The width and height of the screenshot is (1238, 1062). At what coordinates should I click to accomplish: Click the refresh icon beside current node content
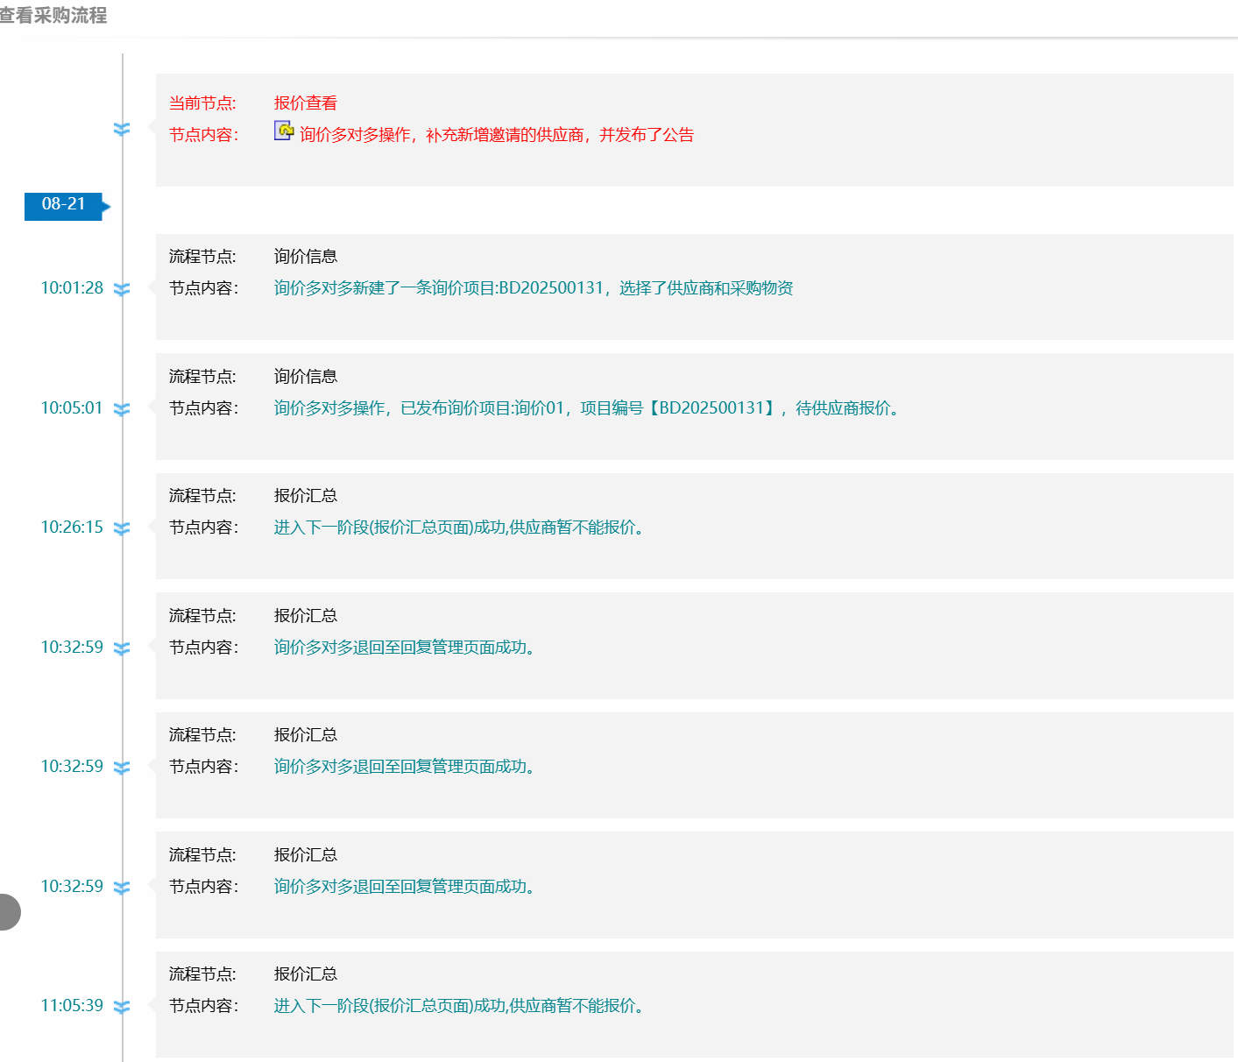point(284,131)
